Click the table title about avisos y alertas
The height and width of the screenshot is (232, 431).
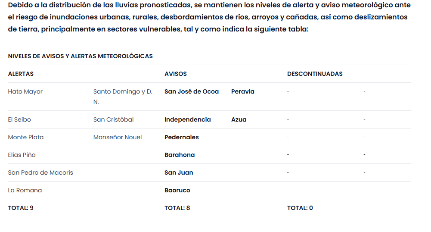click(80, 56)
